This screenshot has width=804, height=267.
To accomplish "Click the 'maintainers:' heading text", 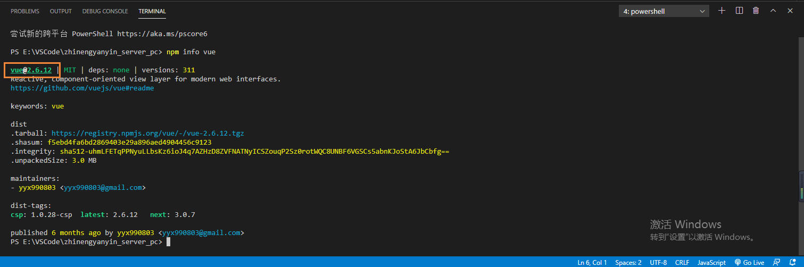I will pos(35,178).
